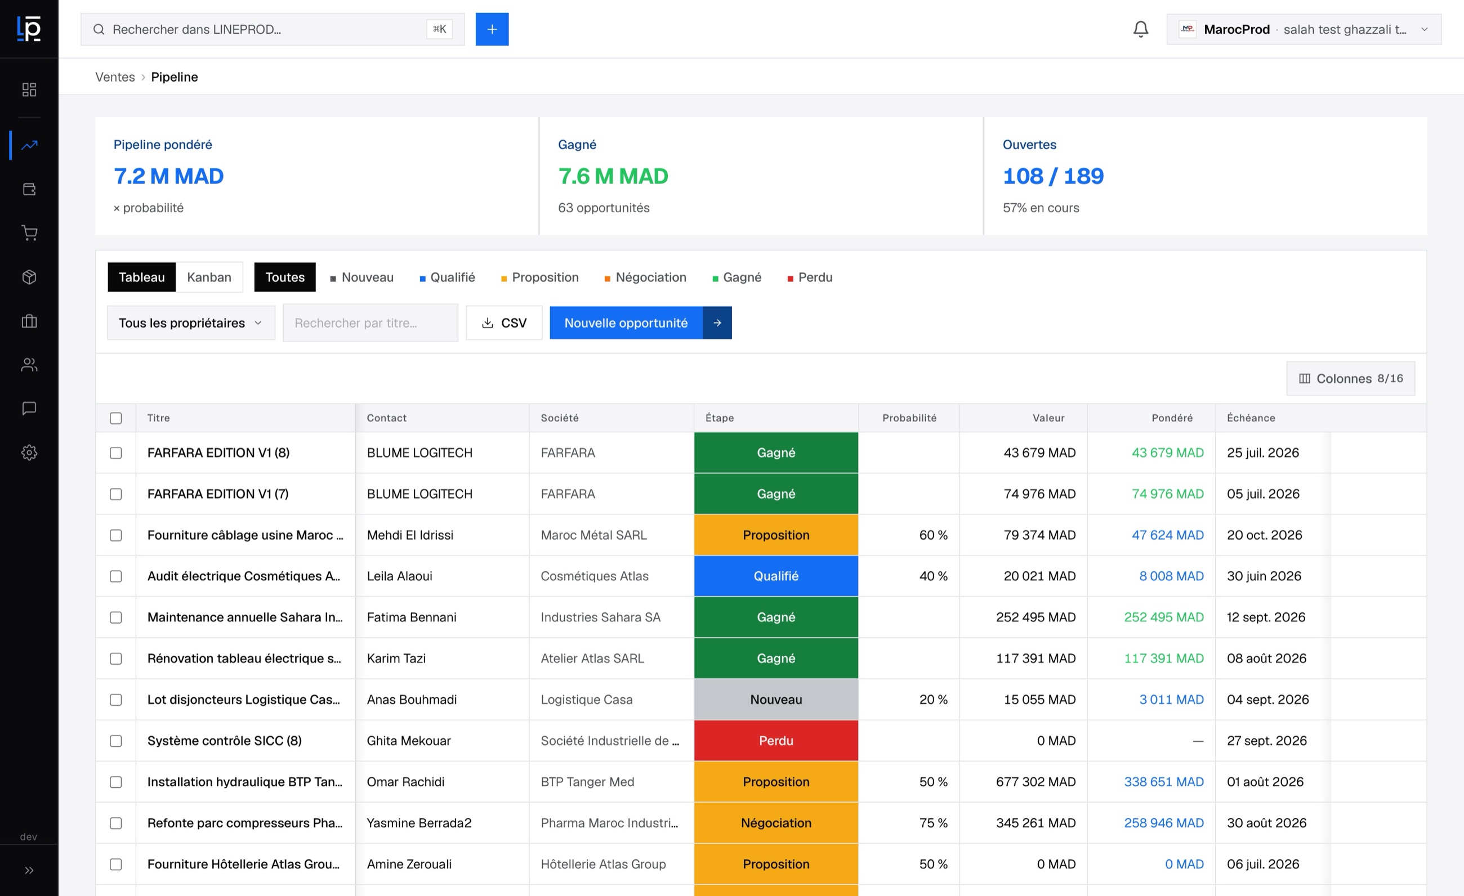Viewport: 1464px width, 896px height.
Task: Filter pipeline by Négociation stage
Action: 645,277
